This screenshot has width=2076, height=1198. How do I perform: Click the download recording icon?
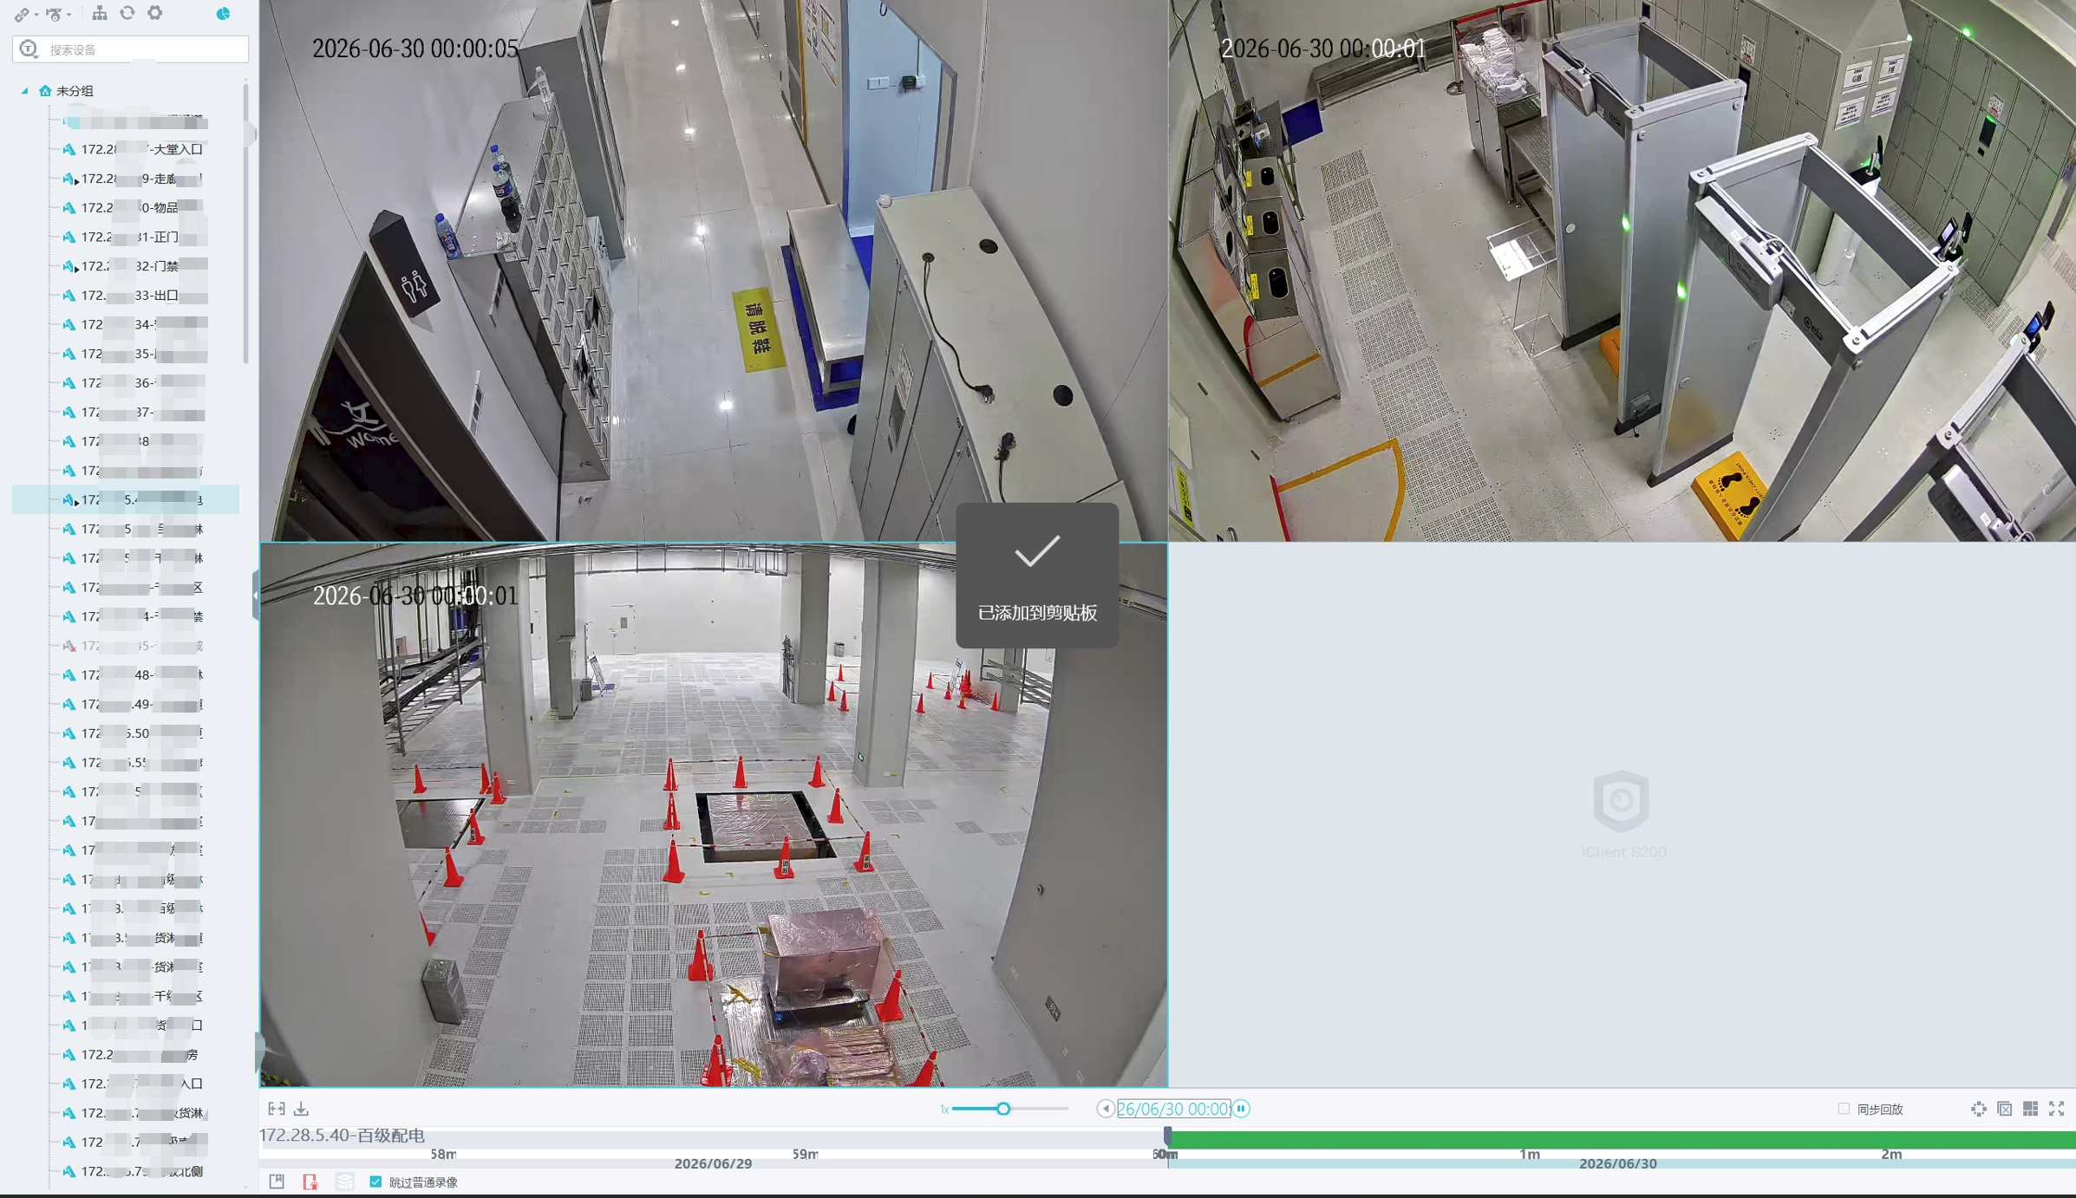click(x=301, y=1109)
